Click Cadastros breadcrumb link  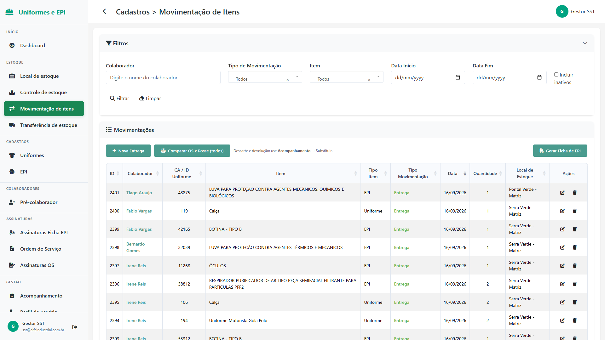click(133, 12)
